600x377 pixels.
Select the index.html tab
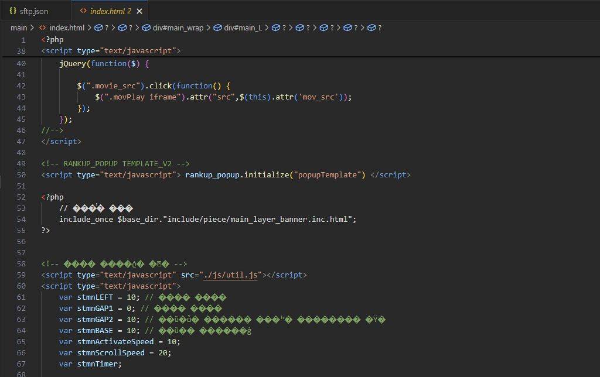coord(111,11)
